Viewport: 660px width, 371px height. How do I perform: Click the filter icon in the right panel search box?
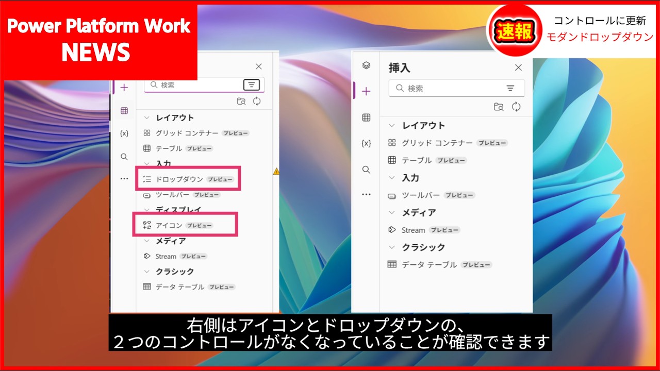(x=510, y=88)
